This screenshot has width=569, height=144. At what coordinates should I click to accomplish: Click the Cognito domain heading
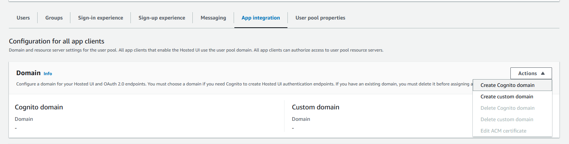point(39,107)
